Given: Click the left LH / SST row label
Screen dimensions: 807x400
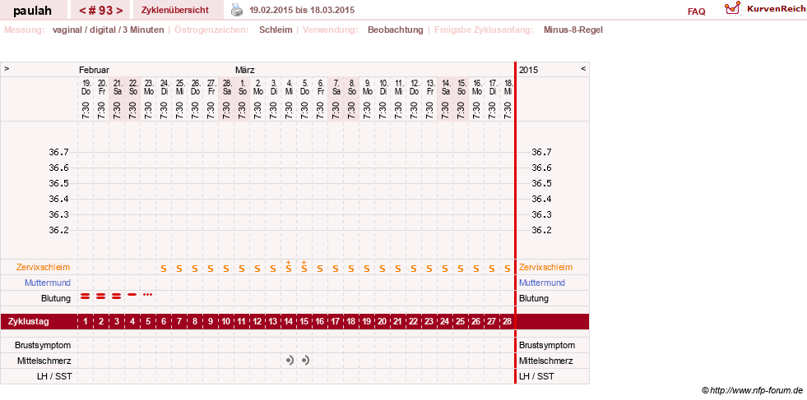Looking at the screenshot, I should (53, 376).
